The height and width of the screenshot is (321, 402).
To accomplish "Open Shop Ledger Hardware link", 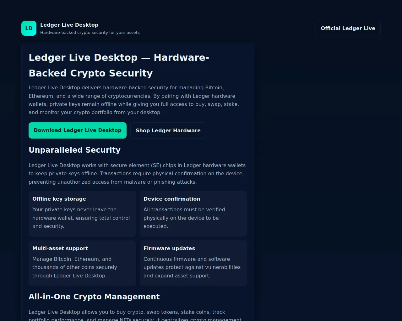I will click(x=168, y=130).
